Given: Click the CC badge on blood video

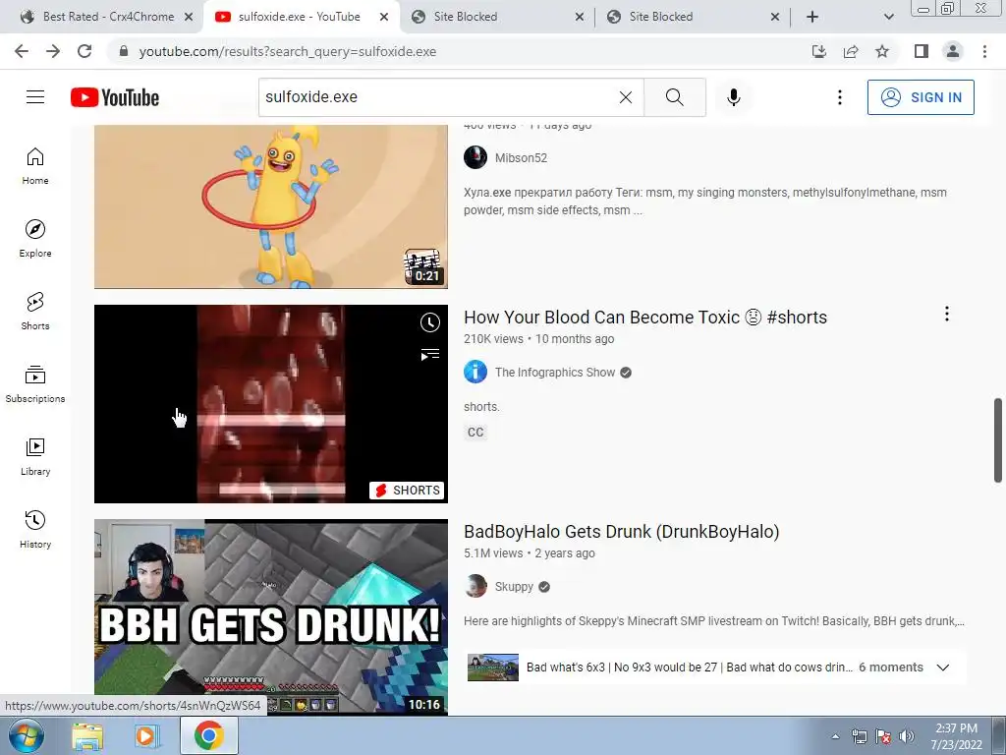Looking at the screenshot, I should [475, 433].
